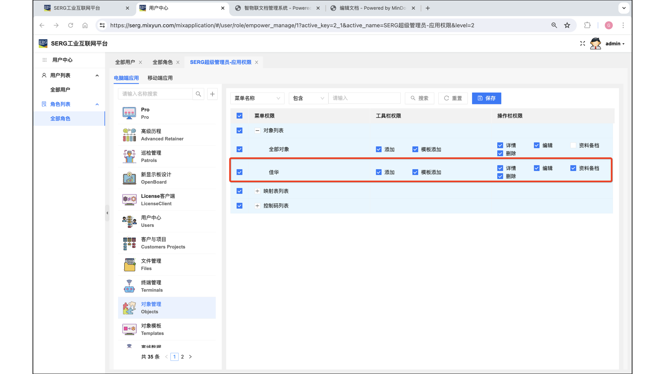This screenshot has width=665, height=374.
Task: Switch to the 移动端应用 tab
Action: tap(160, 78)
